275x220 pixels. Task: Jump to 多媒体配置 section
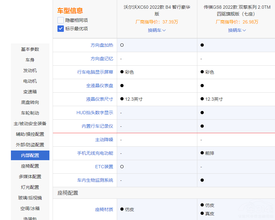click(x=30, y=177)
